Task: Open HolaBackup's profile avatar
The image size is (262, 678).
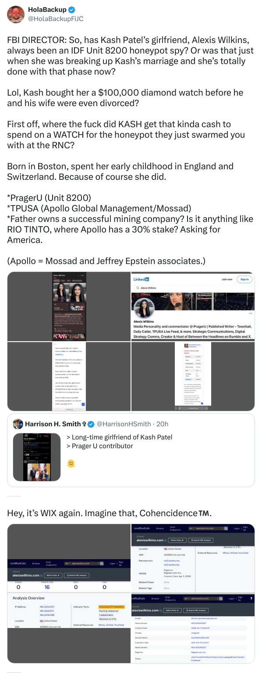Action: tap(15, 14)
